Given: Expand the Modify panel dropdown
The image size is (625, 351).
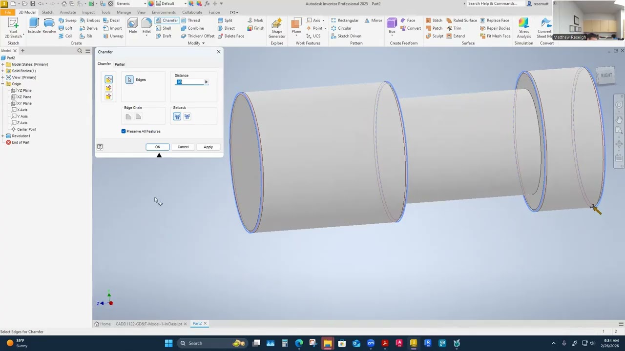Looking at the screenshot, I should pos(196,43).
